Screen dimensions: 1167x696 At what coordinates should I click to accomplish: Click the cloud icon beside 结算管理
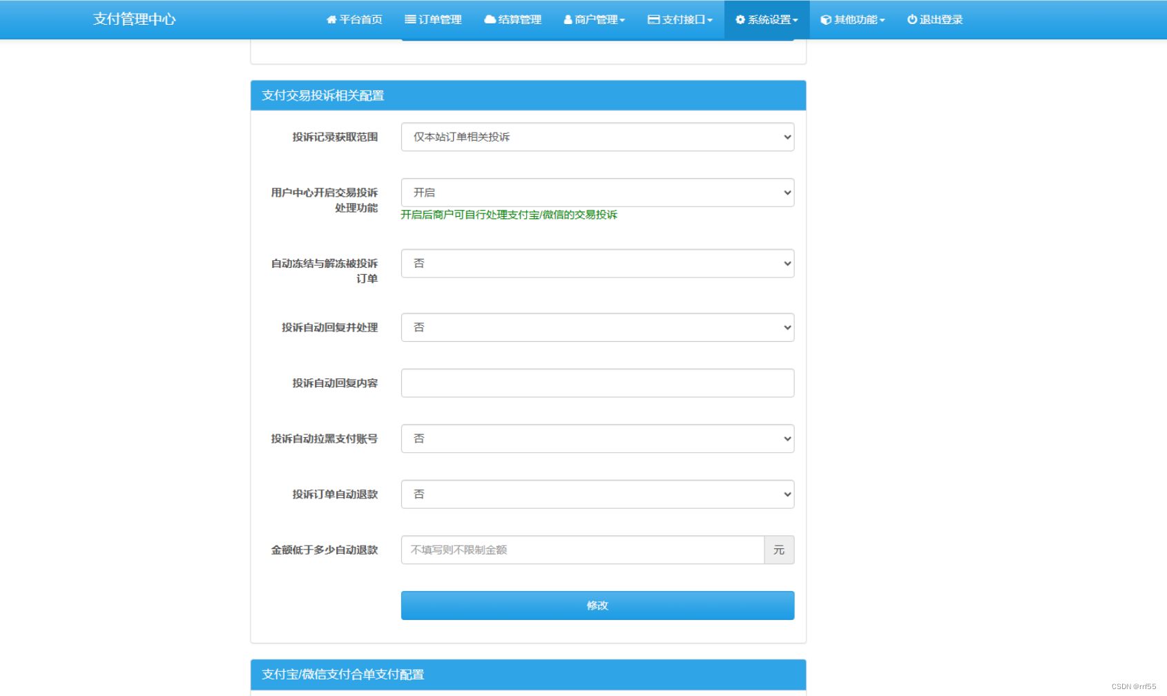coord(489,19)
